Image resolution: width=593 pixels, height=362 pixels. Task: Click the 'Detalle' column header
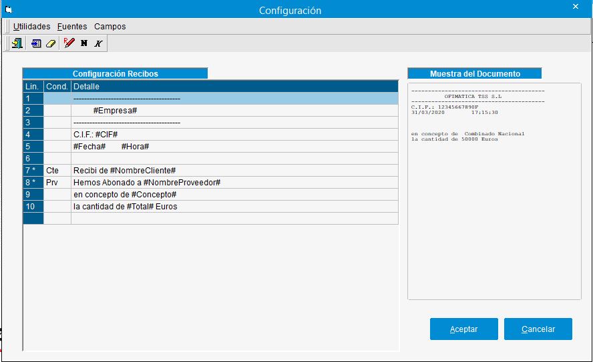(234, 87)
